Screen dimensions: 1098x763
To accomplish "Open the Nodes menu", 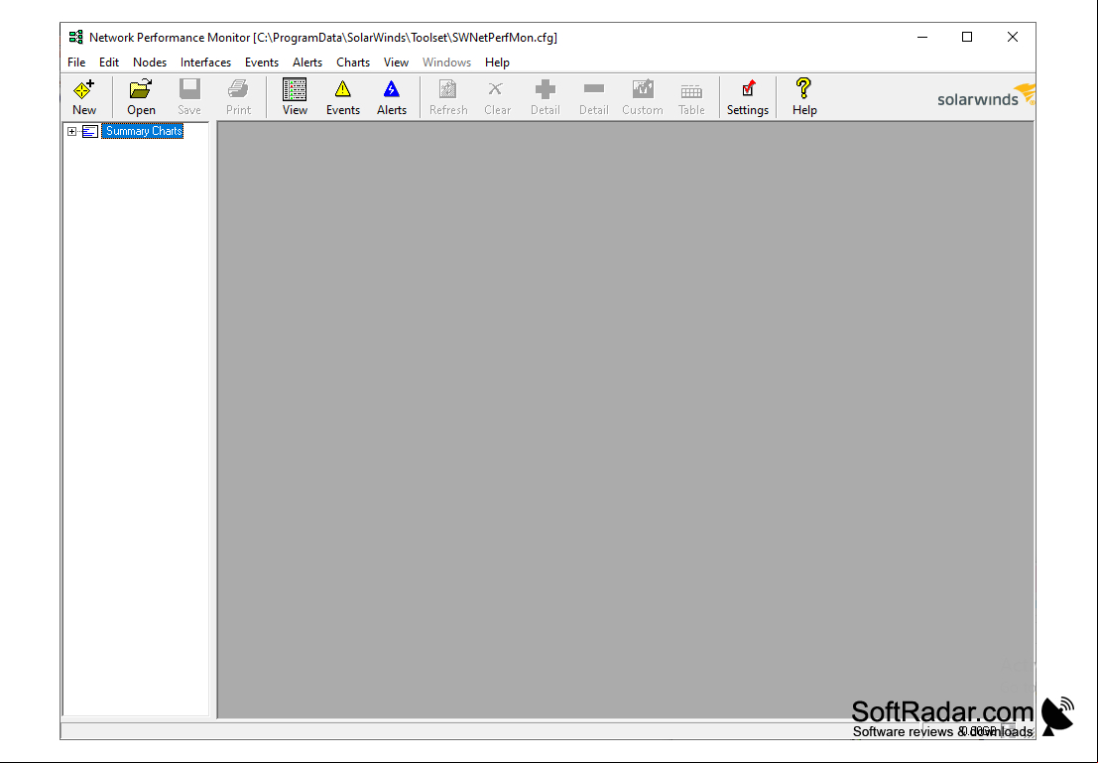I will pyautogui.click(x=150, y=63).
